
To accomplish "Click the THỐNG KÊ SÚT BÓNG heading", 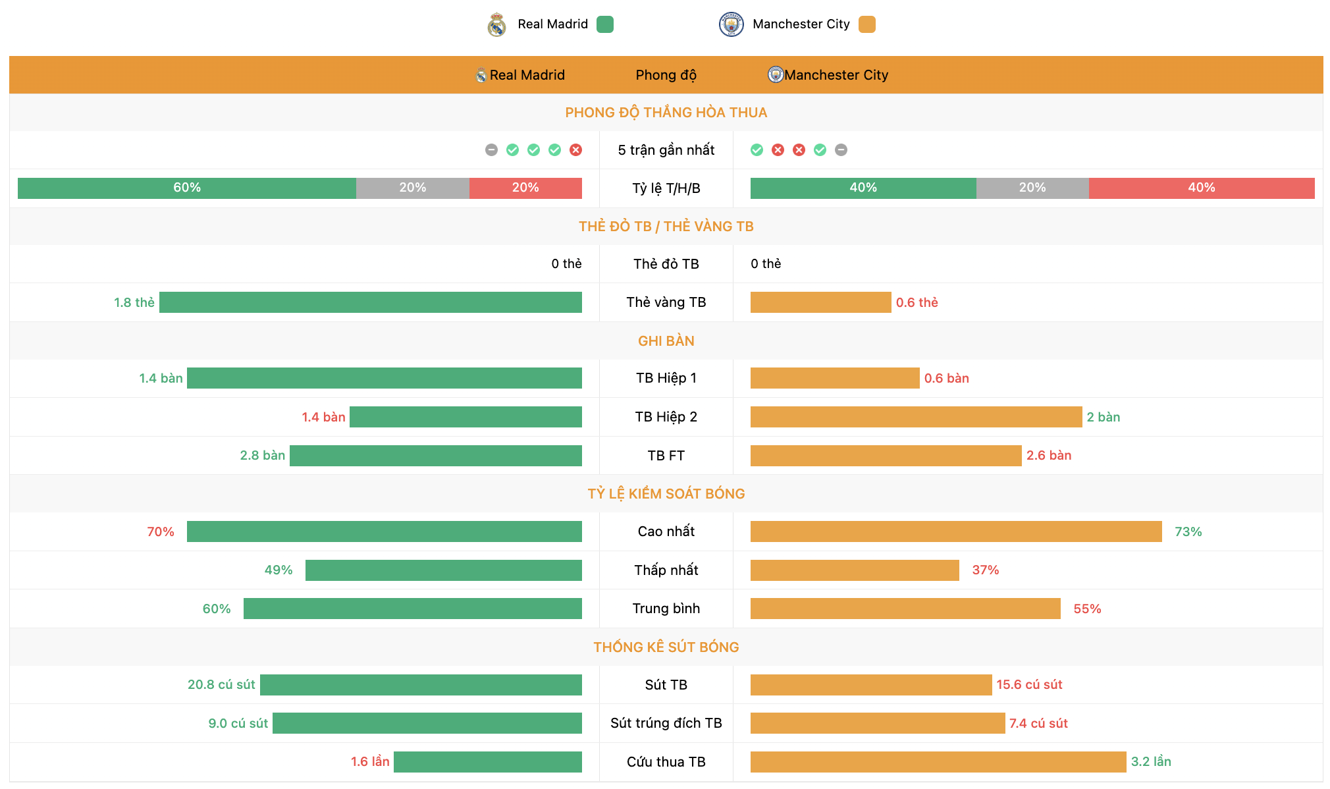I will (666, 647).
